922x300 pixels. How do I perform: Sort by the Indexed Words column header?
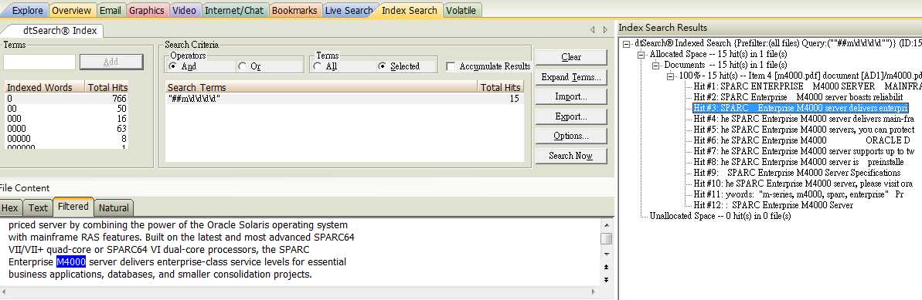[x=44, y=87]
